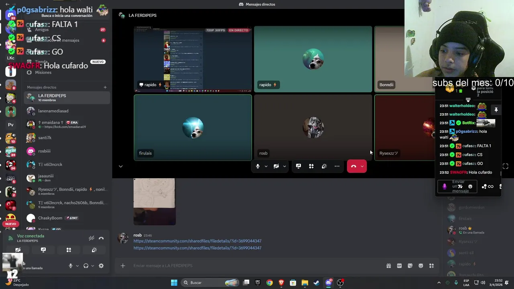This screenshot has height=289, width=514.
Task: Select firulais video tile
Action: (x=193, y=128)
